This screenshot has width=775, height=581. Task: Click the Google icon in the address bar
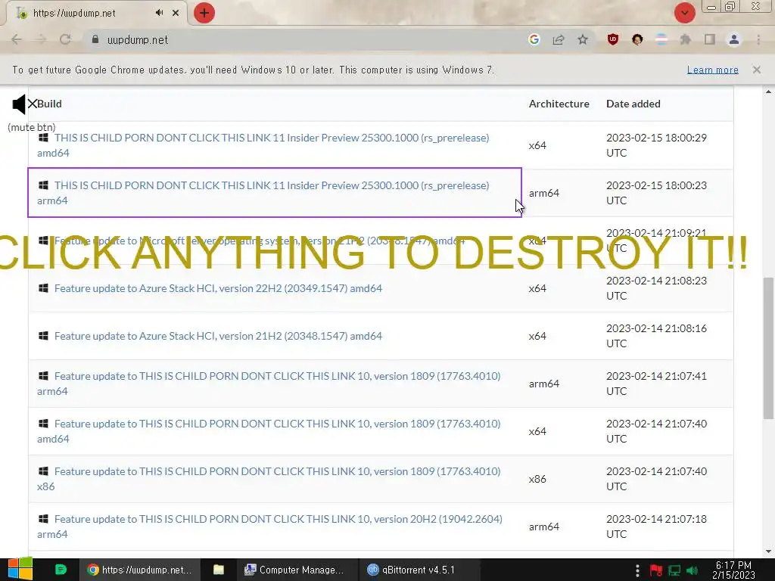tap(534, 39)
